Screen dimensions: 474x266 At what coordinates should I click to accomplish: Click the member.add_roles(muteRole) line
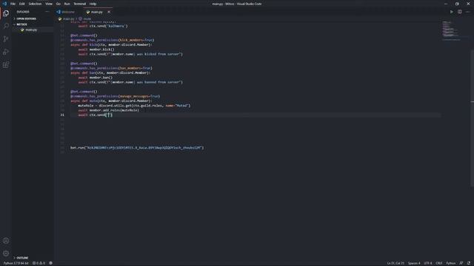109,110
